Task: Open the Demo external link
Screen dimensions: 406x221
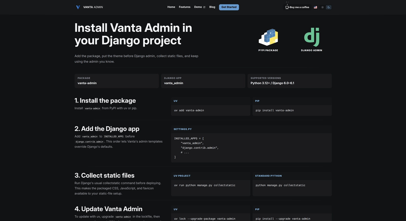Action: 200,7
